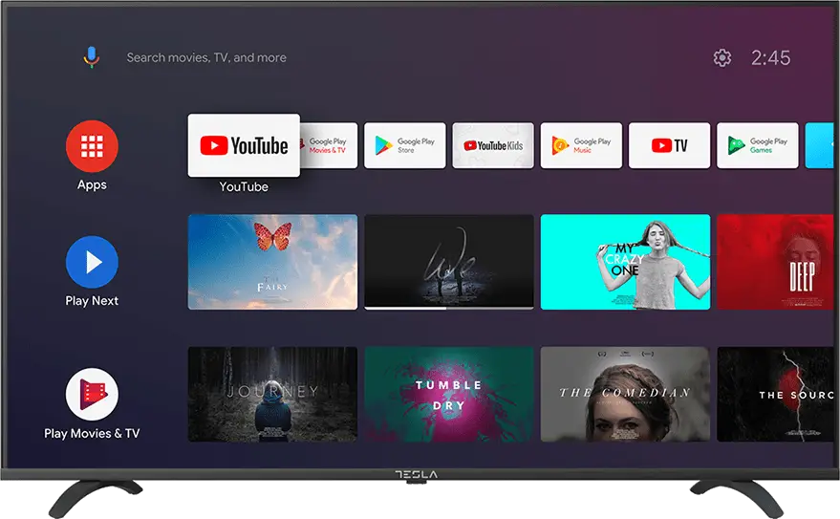Resume the We movie thumbnail

pyautogui.click(x=449, y=262)
